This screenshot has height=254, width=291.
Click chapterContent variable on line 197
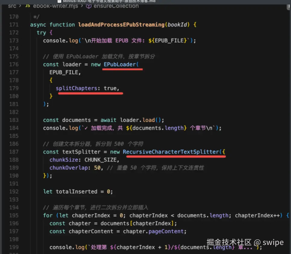[x=91, y=231]
